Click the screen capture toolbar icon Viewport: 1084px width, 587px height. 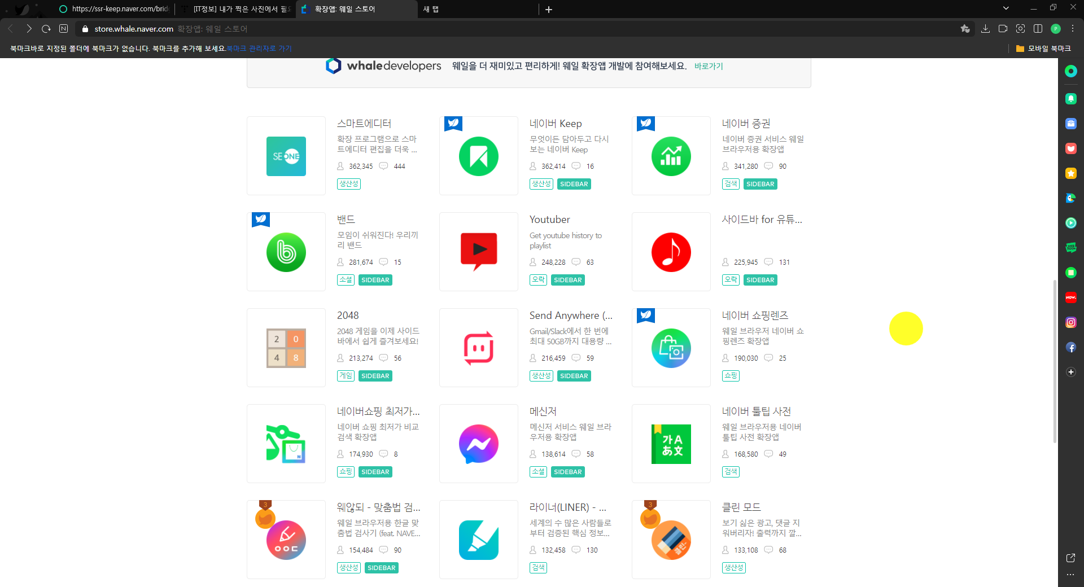tap(1020, 29)
